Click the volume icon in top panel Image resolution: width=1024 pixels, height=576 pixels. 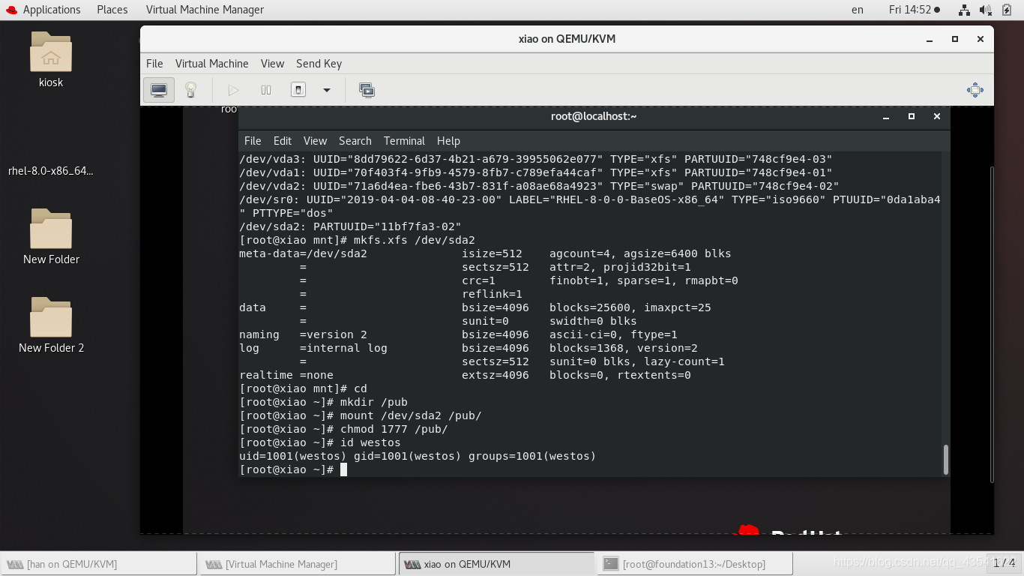pos(985,10)
